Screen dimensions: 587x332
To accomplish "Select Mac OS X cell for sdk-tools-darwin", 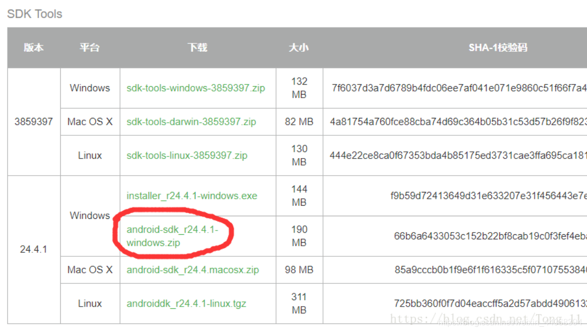I will [x=90, y=122].
